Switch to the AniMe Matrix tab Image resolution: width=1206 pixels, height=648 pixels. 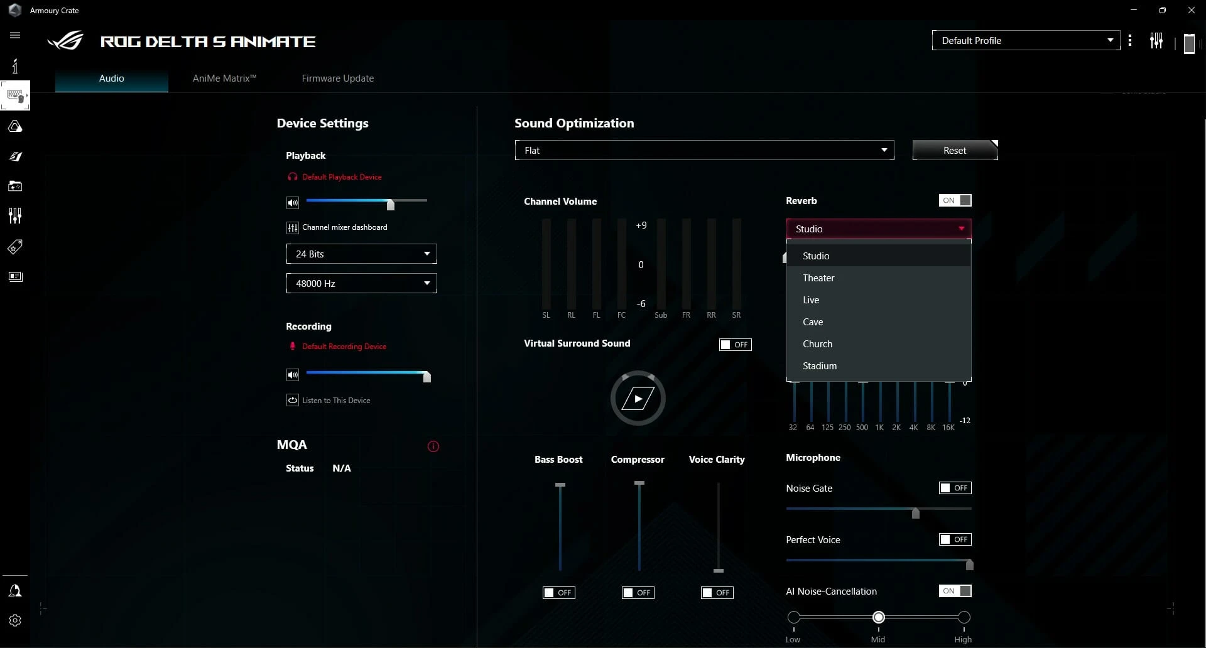click(224, 78)
